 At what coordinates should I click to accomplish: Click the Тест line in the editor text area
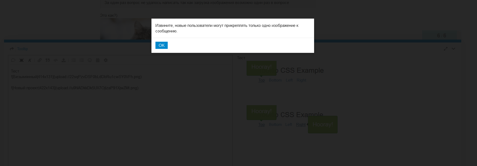[15, 71]
